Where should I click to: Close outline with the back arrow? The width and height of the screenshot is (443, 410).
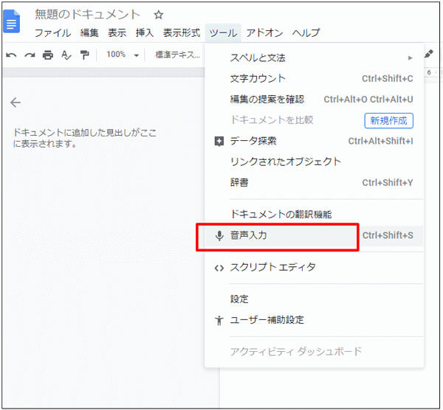(16, 102)
